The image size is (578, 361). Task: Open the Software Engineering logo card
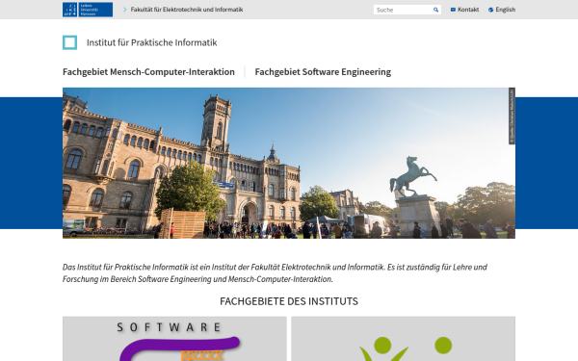174,339
